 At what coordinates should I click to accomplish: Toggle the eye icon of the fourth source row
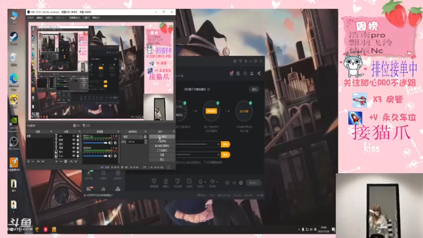click(73, 148)
